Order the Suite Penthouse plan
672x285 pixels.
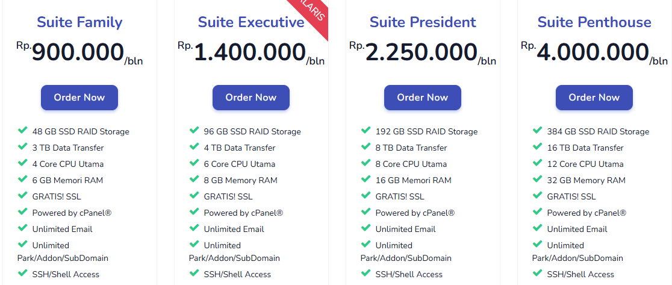pos(594,98)
